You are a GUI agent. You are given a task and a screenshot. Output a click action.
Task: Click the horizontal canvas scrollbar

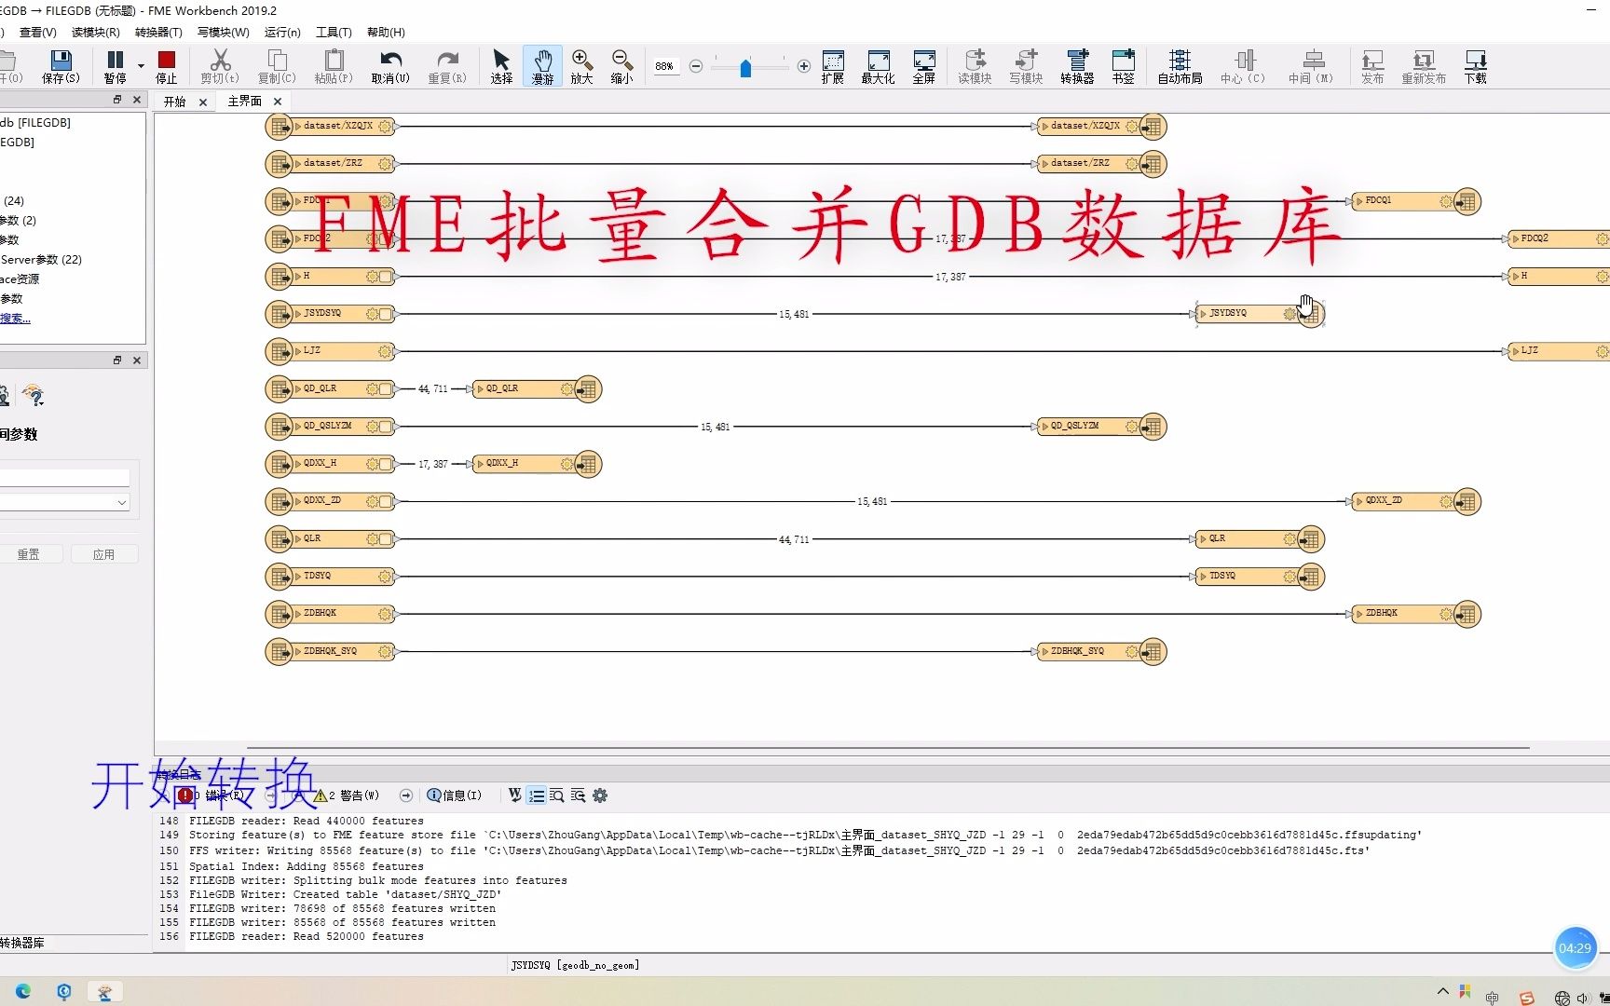(x=887, y=747)
